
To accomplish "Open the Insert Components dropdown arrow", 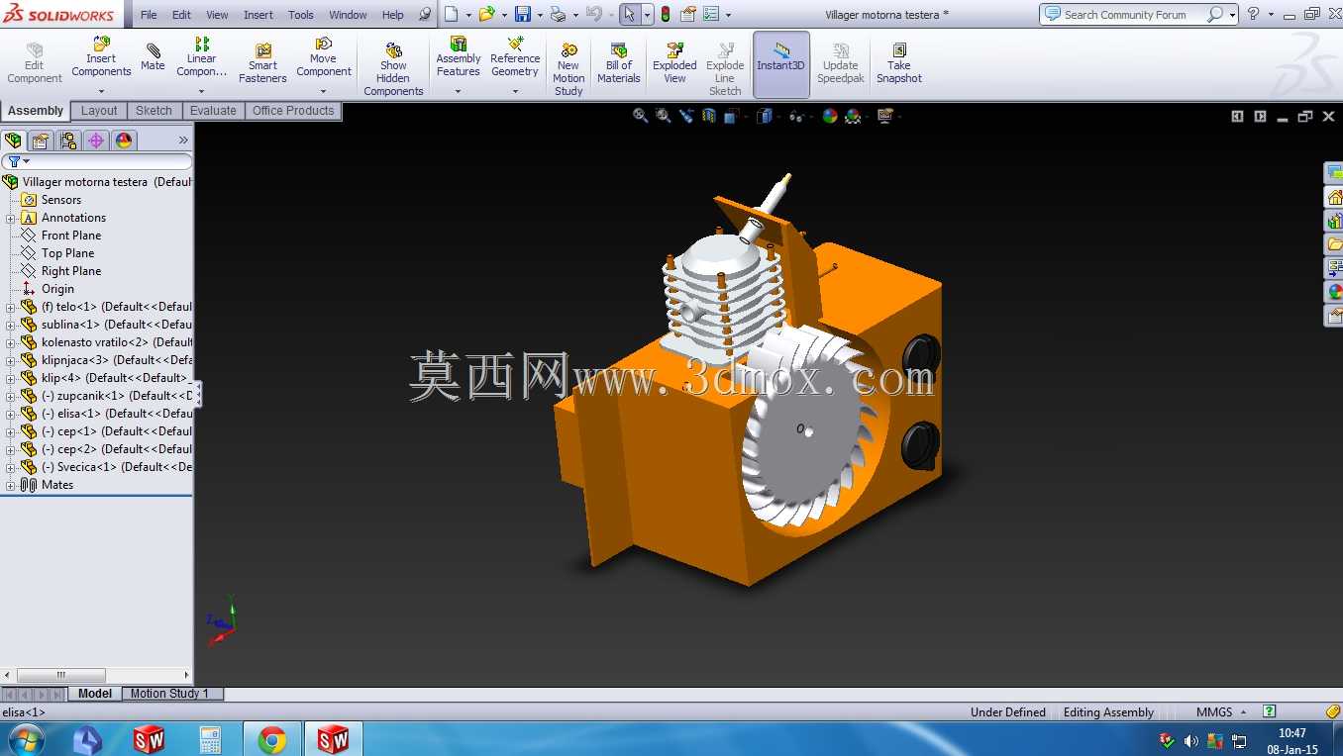I will point(101,92).
